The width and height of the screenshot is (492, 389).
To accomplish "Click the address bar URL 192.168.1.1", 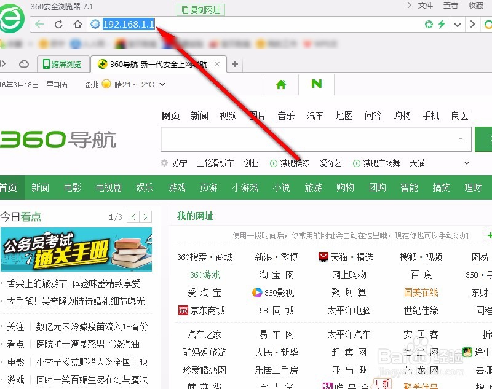I will coord(129,24).
